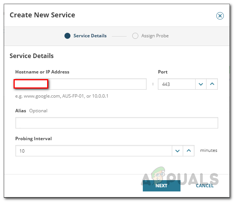234x202 pixels.
Task: Click the empty Assign Probe step circle
Action: pyautogui.click(x=135, y=36)
